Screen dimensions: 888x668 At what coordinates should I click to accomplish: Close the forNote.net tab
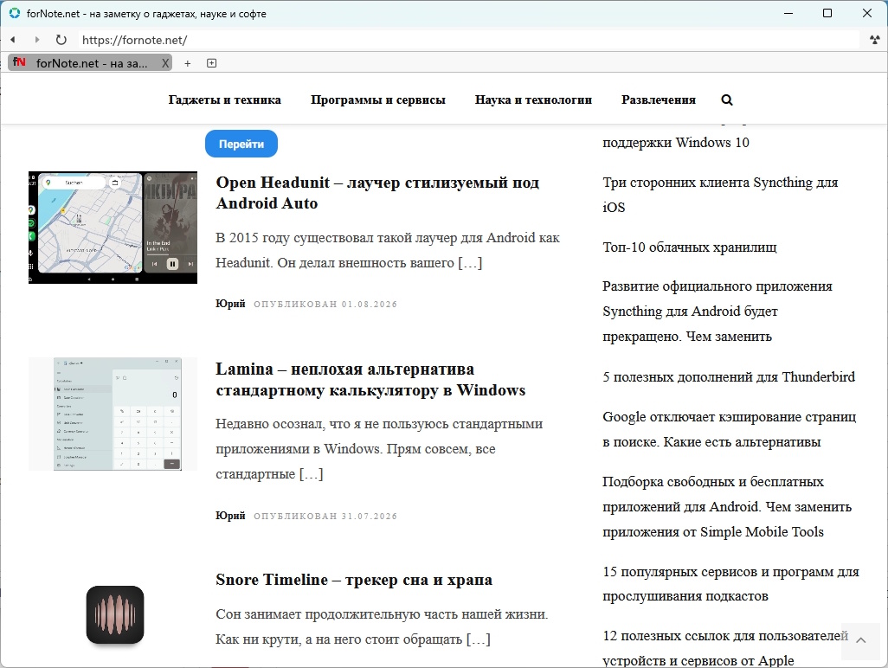pyautogui.click(x=164, y=63)
